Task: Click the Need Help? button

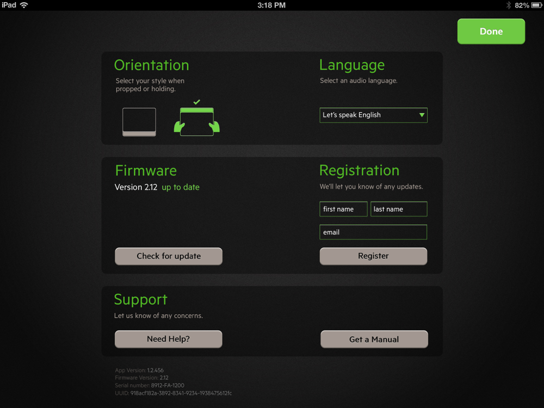Action: pos(168,339)
